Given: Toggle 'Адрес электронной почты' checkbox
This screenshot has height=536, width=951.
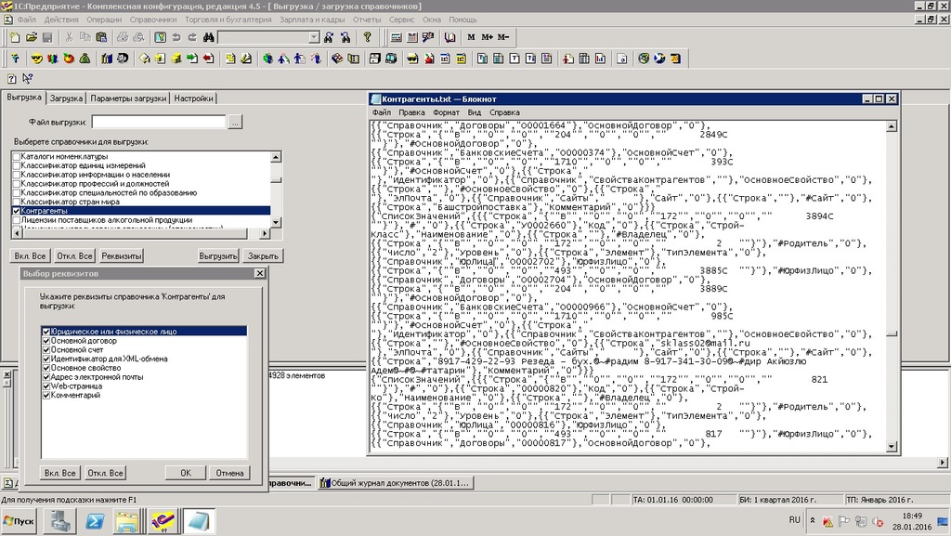Looking at the screenshot, I should point(46,377).
